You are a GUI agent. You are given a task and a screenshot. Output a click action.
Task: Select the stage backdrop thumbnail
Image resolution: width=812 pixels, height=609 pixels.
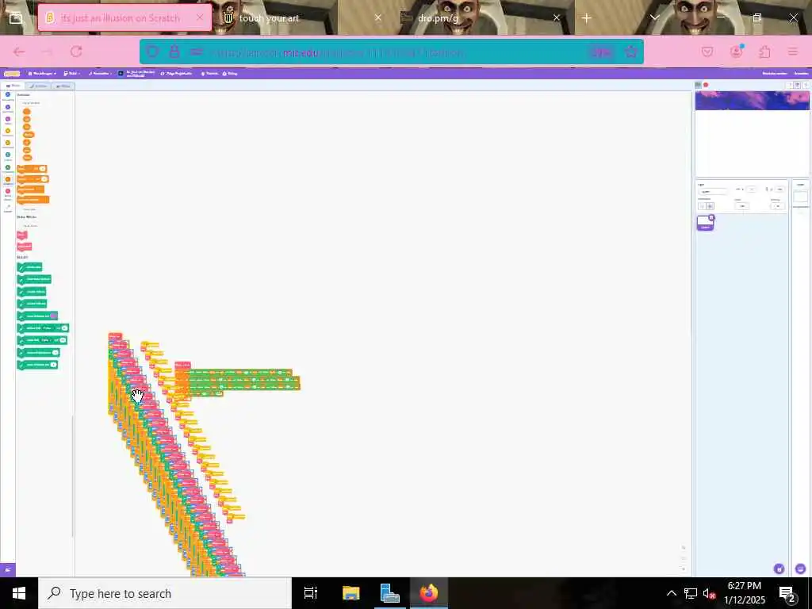point(801,197)
